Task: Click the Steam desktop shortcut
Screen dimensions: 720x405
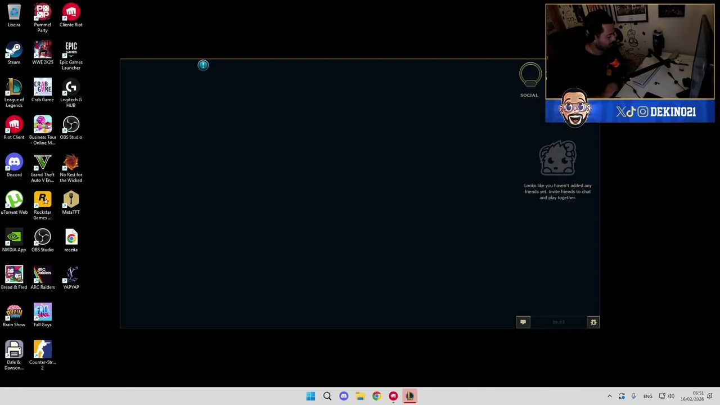Action: click(x=14, y=53)
